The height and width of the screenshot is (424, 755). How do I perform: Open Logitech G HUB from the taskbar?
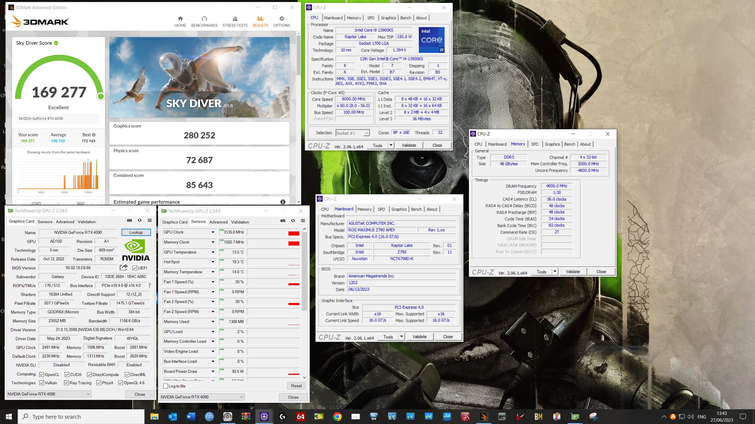[282, 416]
